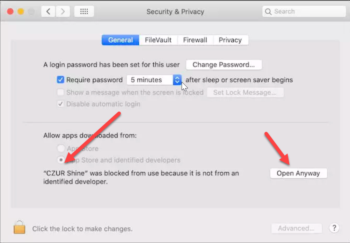The image size is (350, 243).
Task: Select App Store and identified developers option
Action: click(x=61, y=160)
